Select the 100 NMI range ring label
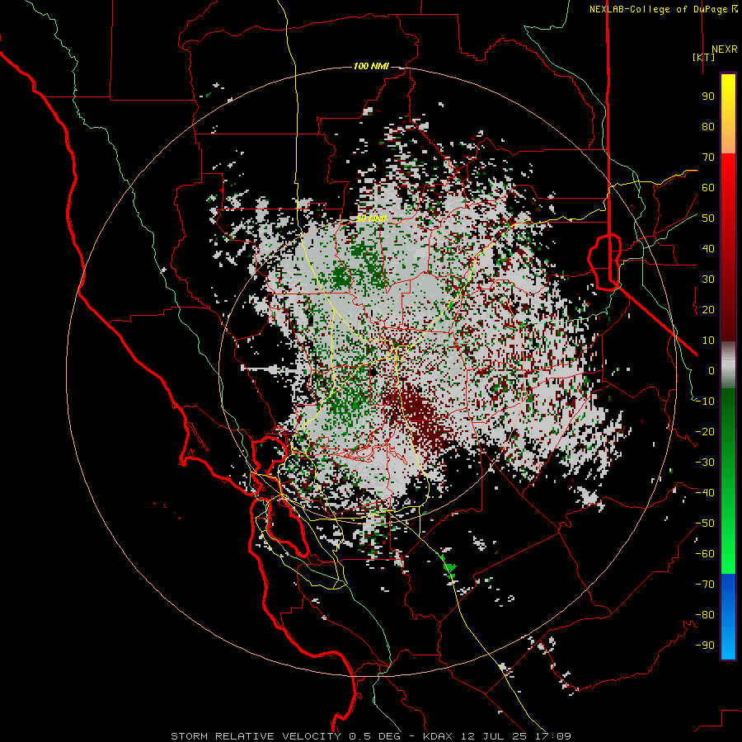The width and height of the screenshot is (742, 742). (x=371, y=66)
